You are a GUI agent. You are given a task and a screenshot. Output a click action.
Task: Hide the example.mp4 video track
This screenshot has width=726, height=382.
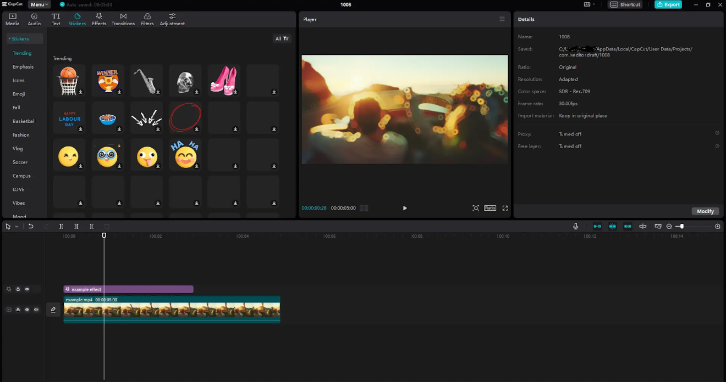pos(27,310)
